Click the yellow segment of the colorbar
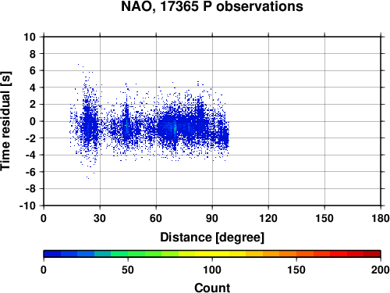 point(212,254)
